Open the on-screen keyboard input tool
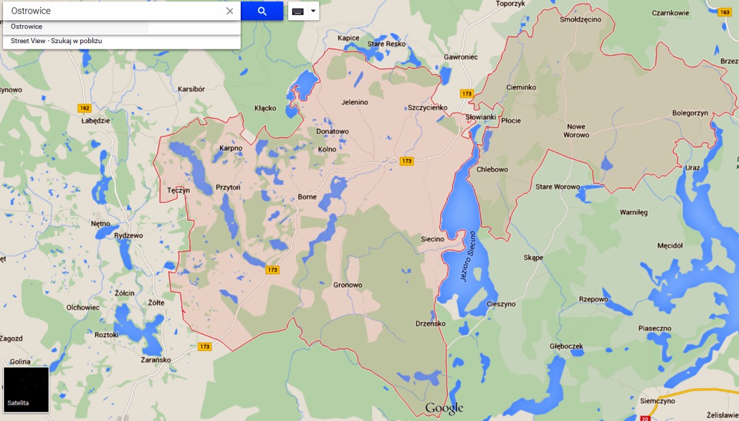739x421 pixels. [297, 11]
